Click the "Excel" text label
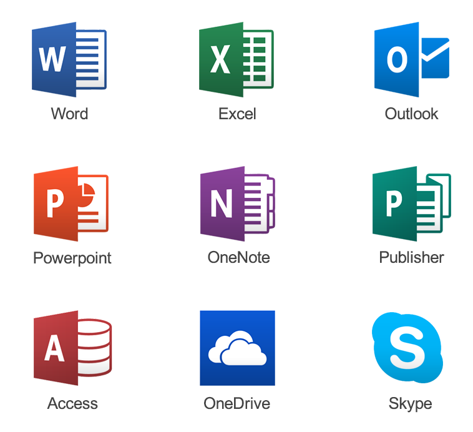 237,114
